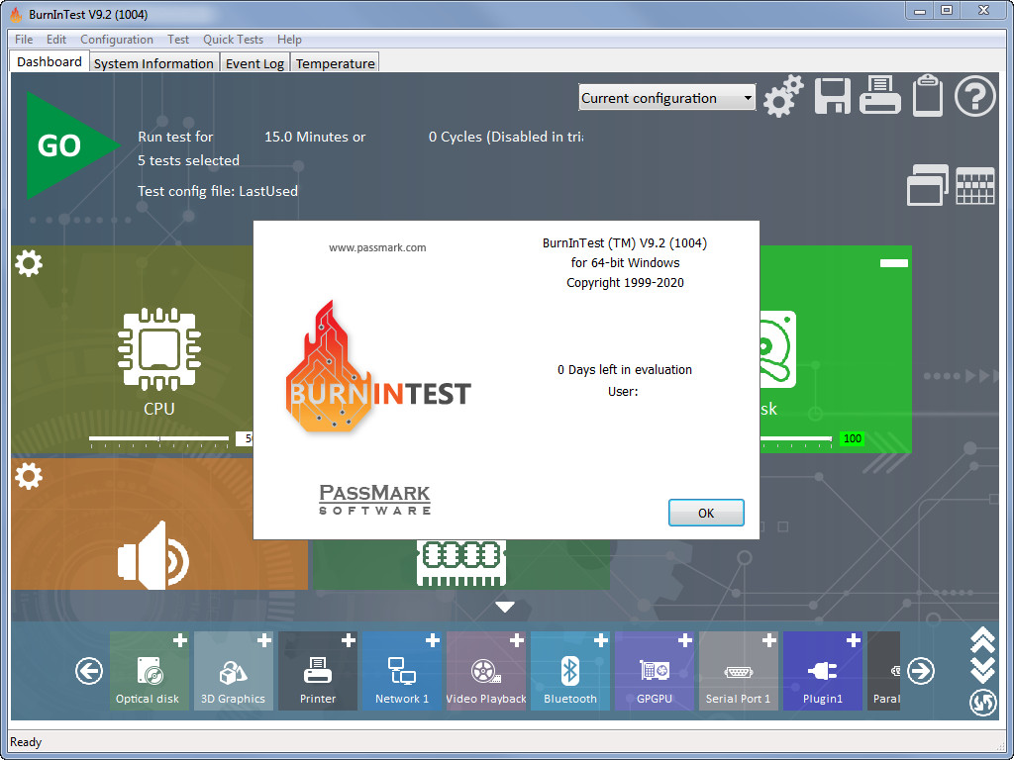The height and width of the screenshot is (760, 1014).
Task: Add the Network 1 test
Action: 432,640
